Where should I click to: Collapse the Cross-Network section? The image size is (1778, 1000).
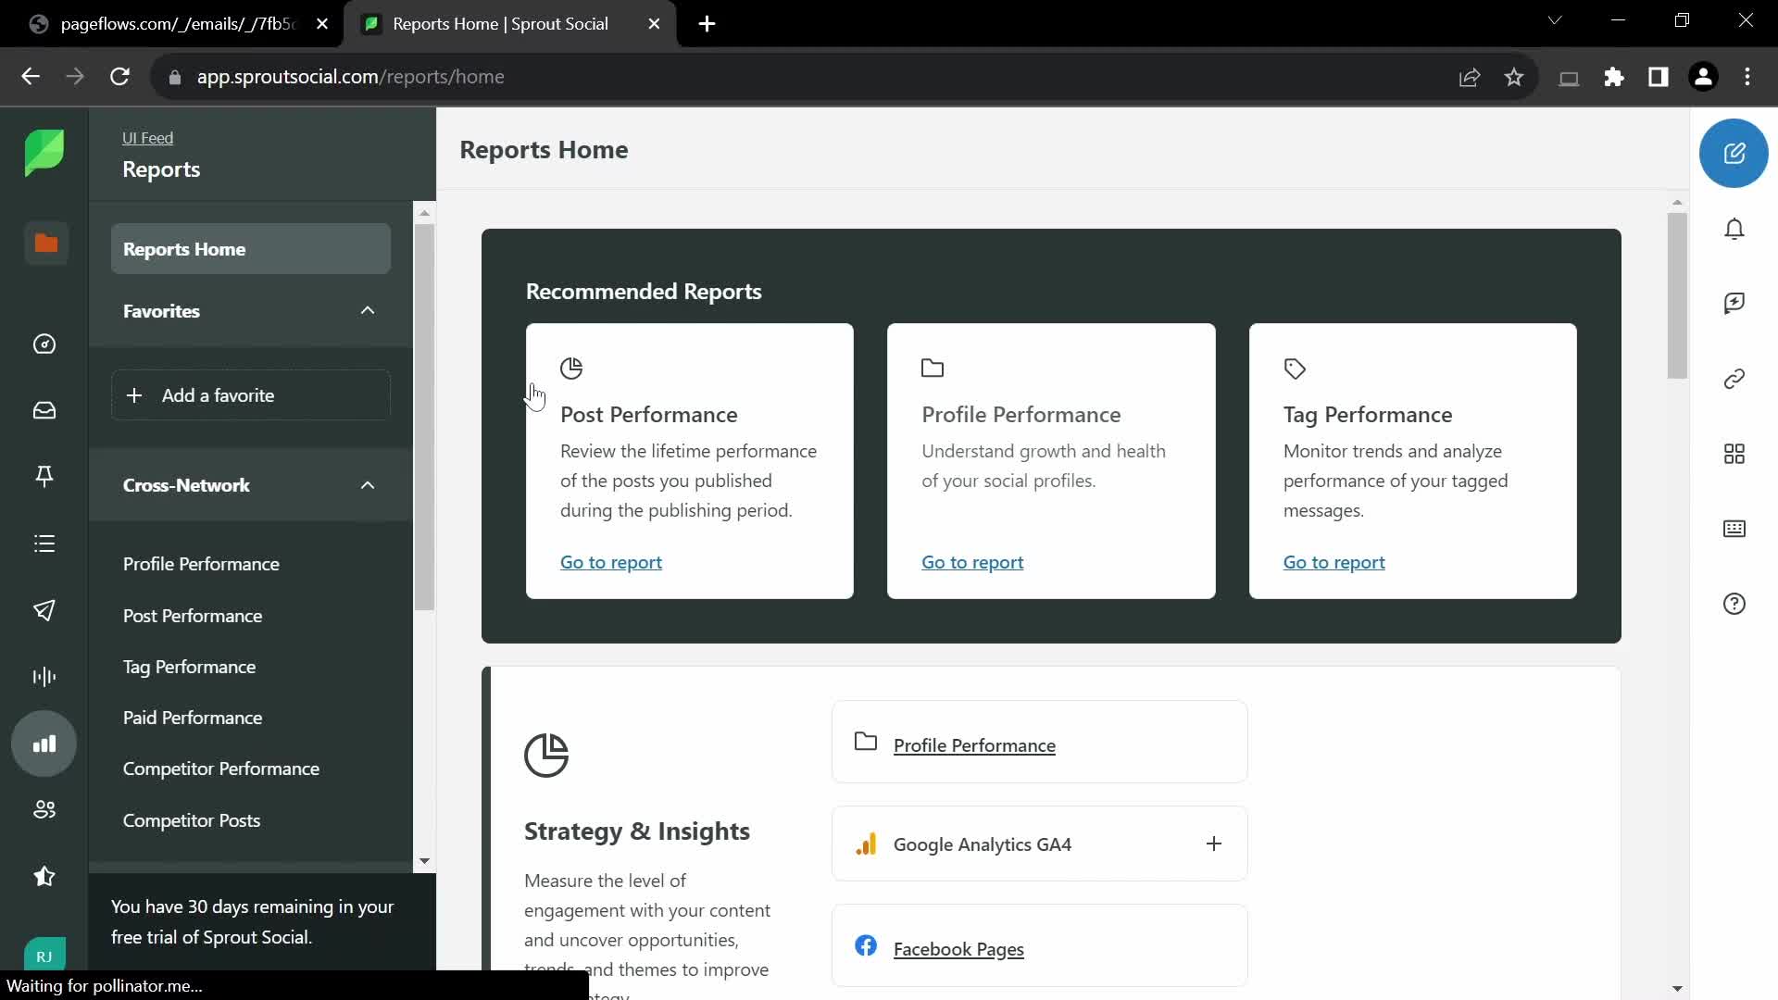[x=367, y=485]
